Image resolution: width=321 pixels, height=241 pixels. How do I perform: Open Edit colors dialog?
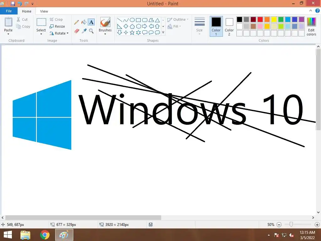click(311, 26)
